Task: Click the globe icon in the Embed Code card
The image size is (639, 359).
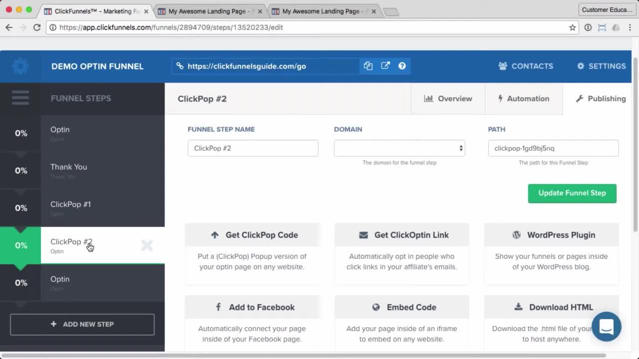Action: (376, 307)
